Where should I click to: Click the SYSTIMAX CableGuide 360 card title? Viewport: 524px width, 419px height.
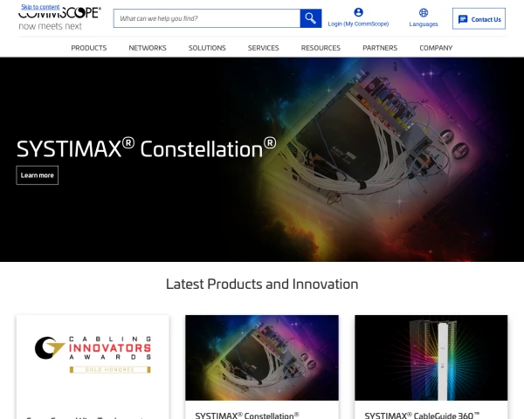(422, 416)
